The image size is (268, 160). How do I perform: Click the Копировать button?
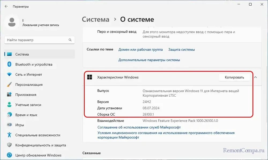click(234, 77)
